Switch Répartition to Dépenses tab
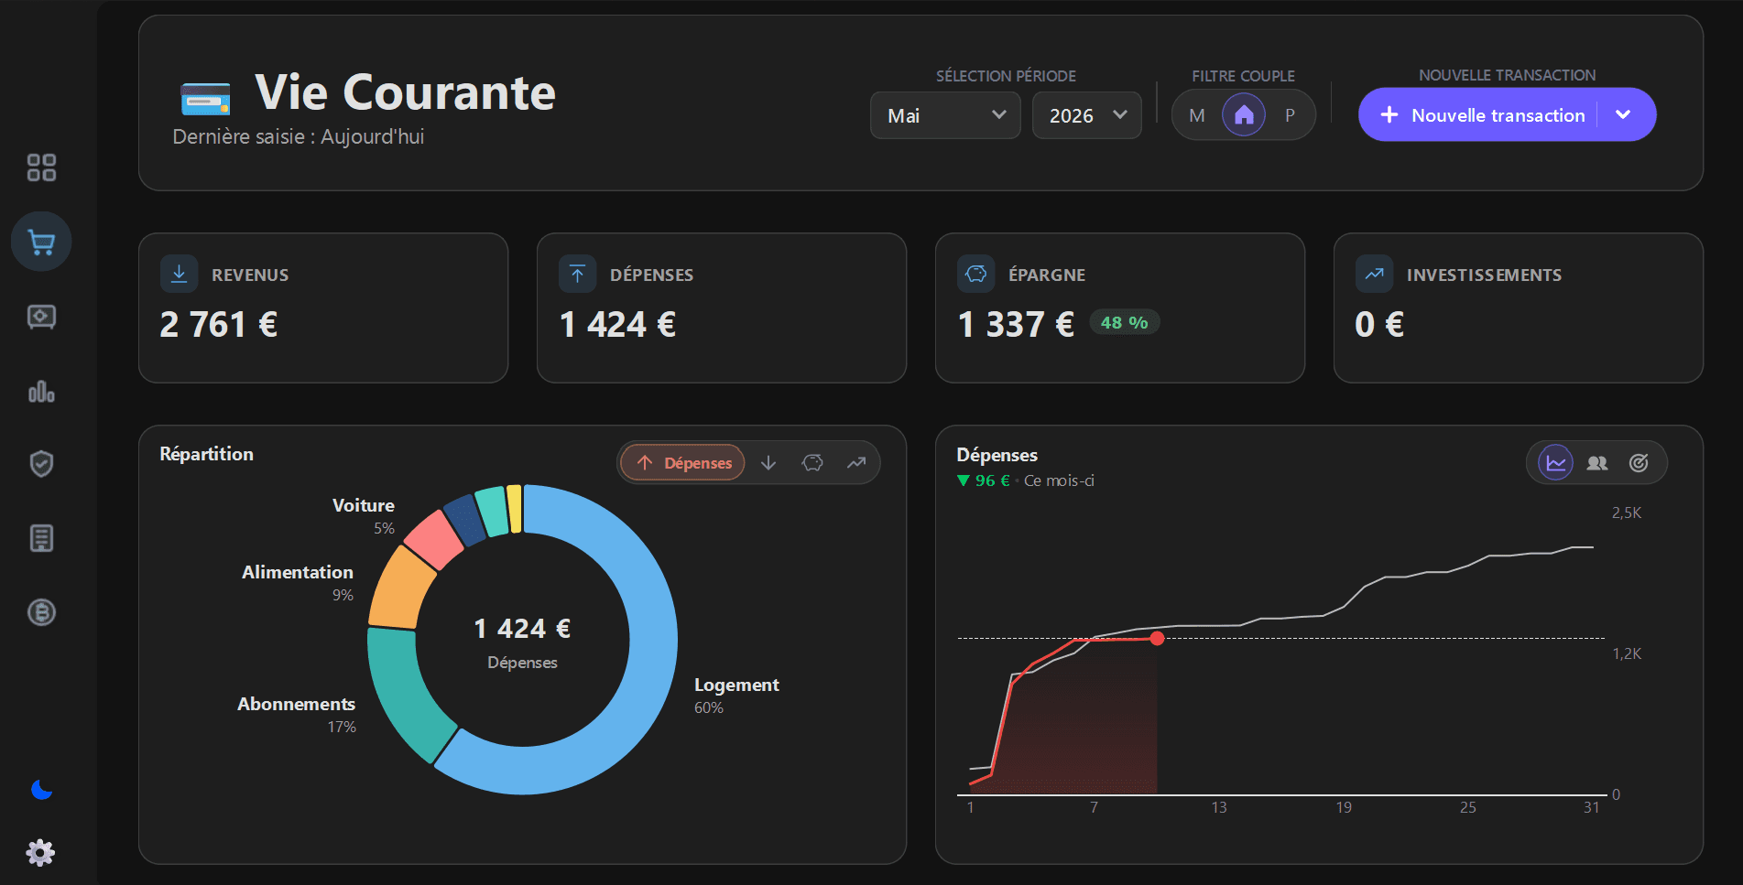The height and width of the screenshot is (885, 1743). click(x=683, y=463)
